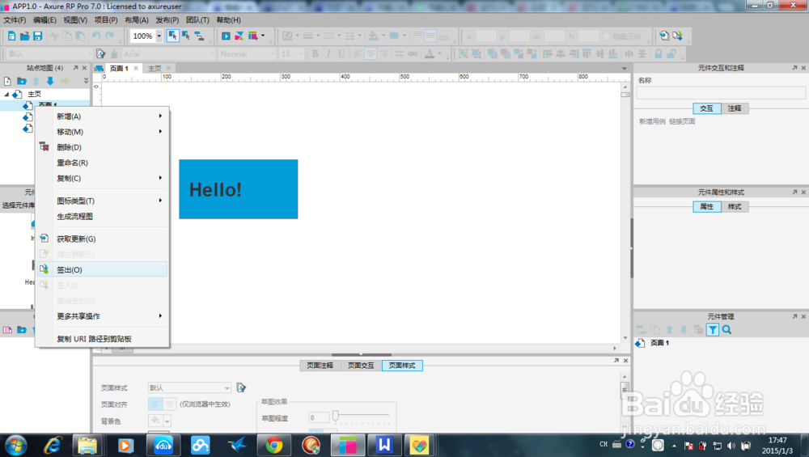The image size is (809, 457).
Task: Choose 删除(D) from the context menu
Action: click(102, 147)
